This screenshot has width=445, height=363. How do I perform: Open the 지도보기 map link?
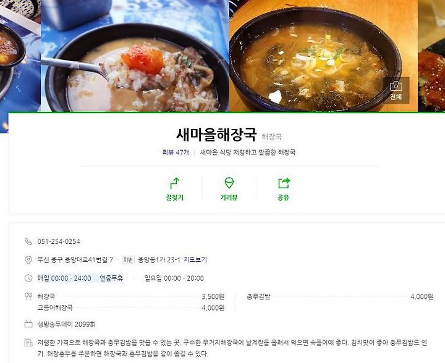195,260
